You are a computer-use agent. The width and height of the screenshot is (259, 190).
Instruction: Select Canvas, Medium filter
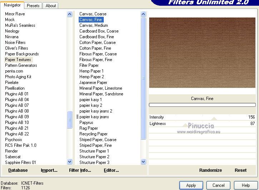pos(93,25)
